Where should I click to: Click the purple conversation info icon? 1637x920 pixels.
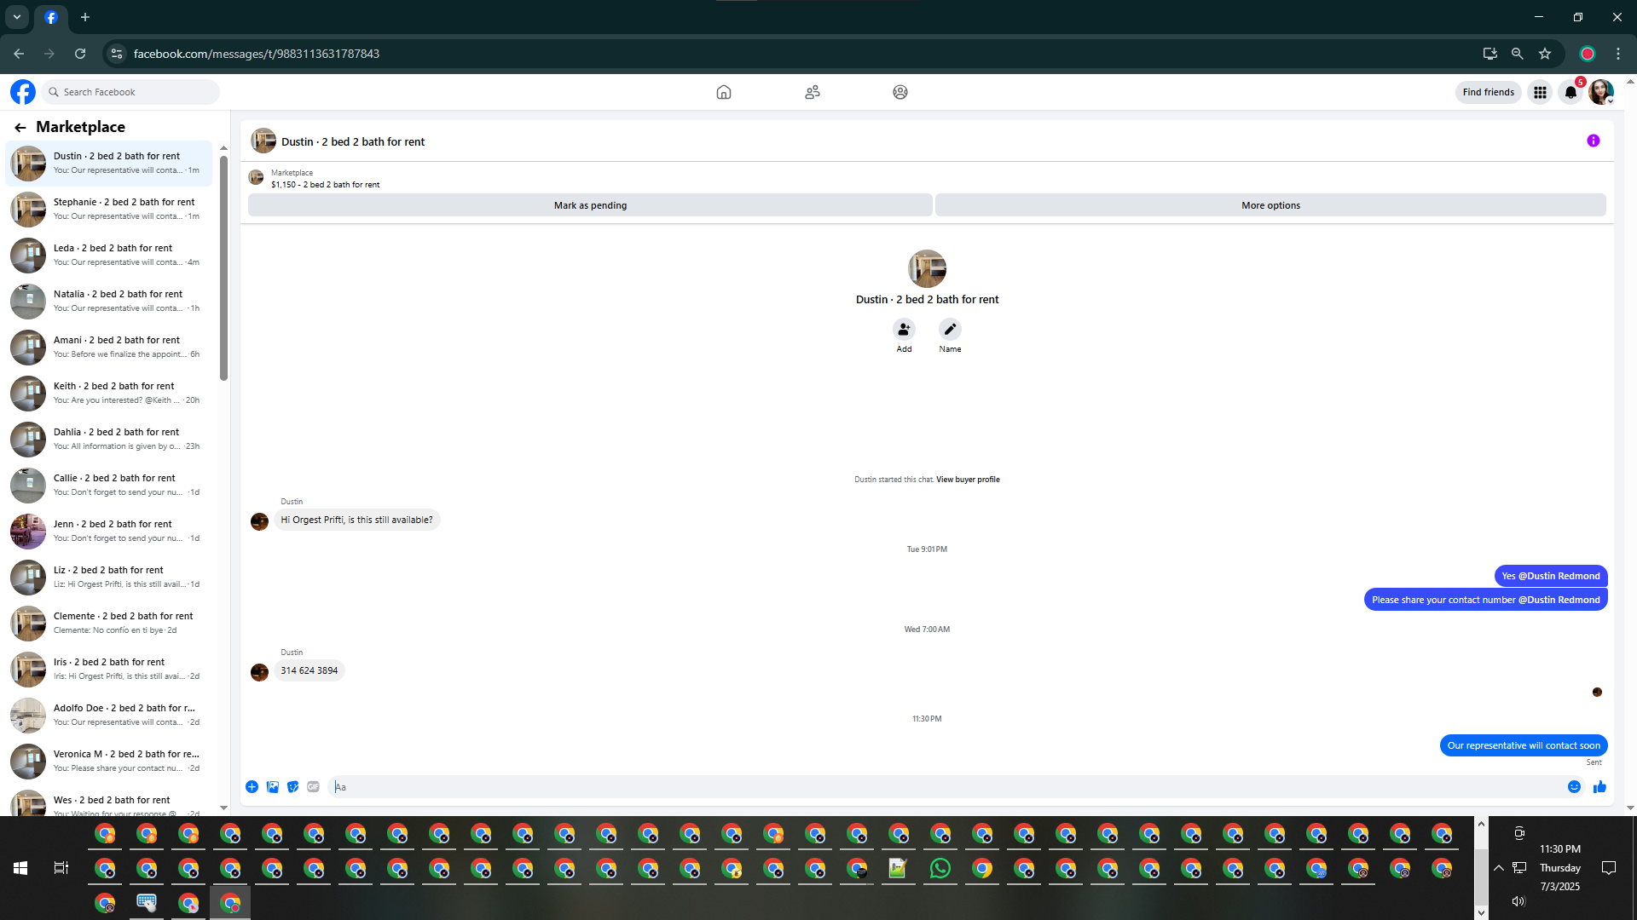[x=1593, y=141]
